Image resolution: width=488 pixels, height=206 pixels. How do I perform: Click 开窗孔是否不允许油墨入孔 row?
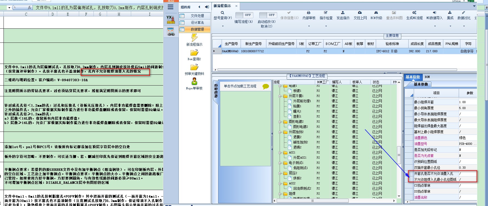(441, 174)
